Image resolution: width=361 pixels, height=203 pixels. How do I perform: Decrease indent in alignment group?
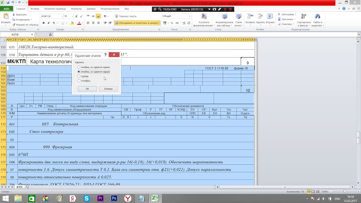click(105, 23)
